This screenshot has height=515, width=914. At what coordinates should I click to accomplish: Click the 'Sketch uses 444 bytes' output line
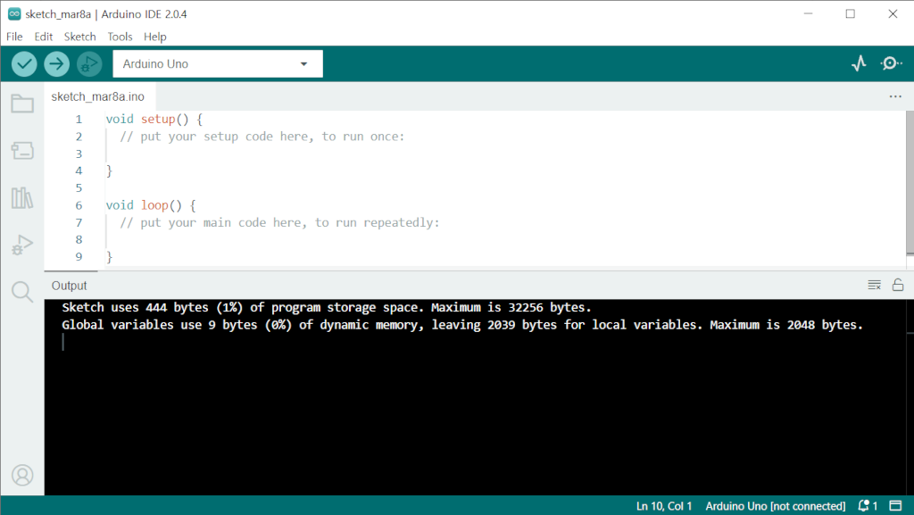tap(327, 308)
